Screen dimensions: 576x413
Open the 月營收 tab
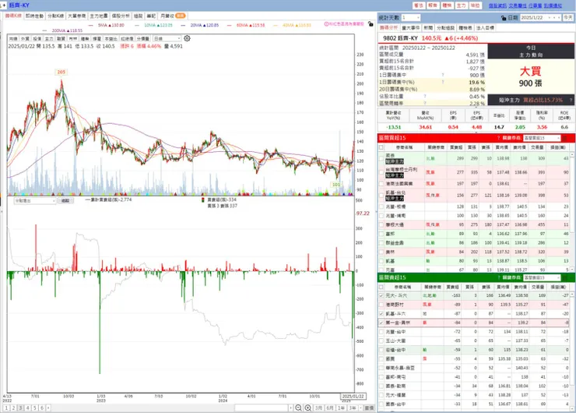pos(172,16)
